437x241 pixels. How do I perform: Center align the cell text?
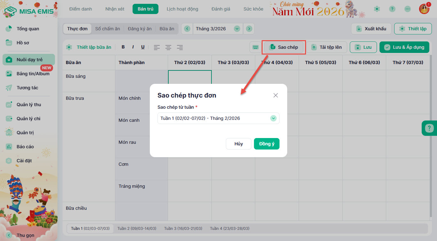pos(168,47)
